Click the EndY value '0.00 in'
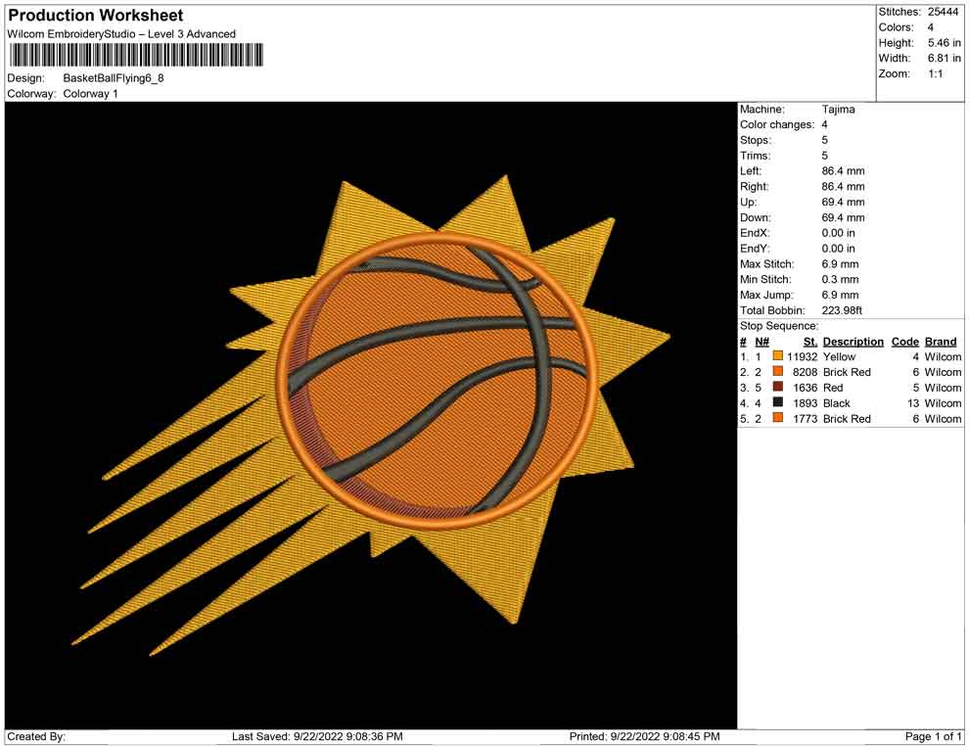 [838, 249]
